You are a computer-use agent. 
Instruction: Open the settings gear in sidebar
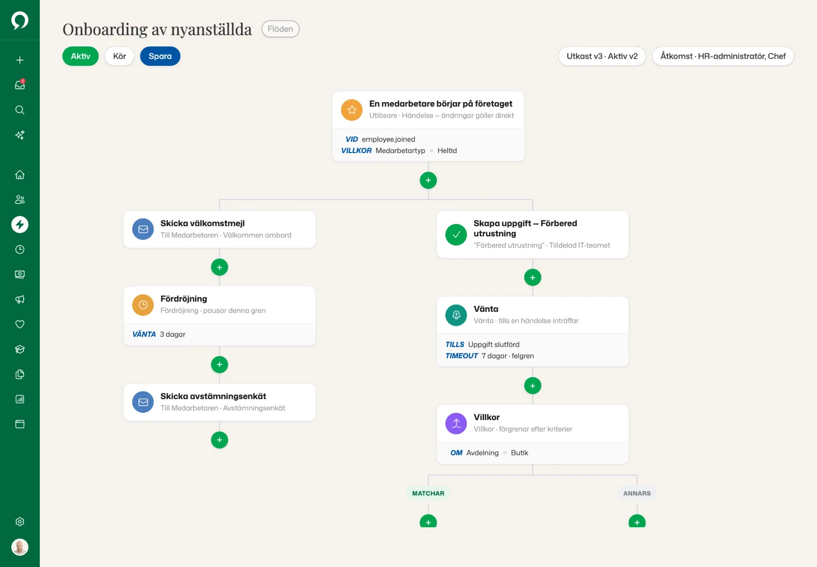click(x=20, y=522)
